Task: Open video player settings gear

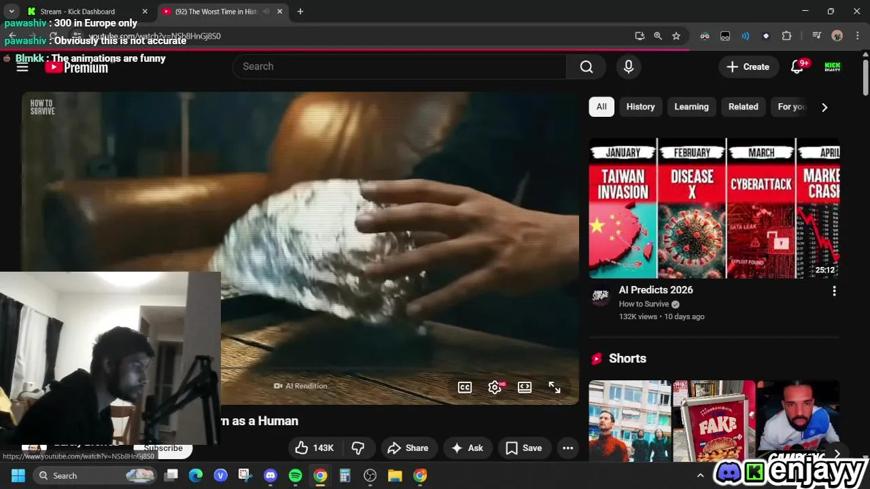Action: click(495, 387)
